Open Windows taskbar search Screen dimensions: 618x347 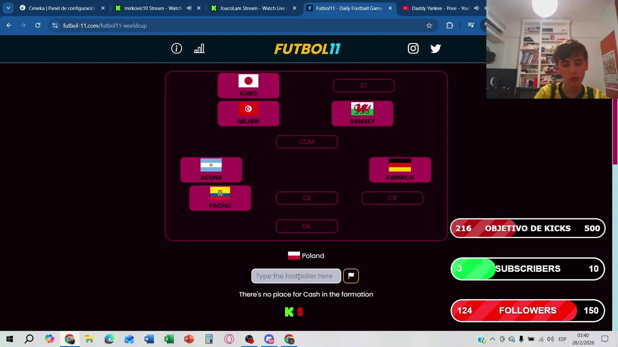click(x=29, y=339)
